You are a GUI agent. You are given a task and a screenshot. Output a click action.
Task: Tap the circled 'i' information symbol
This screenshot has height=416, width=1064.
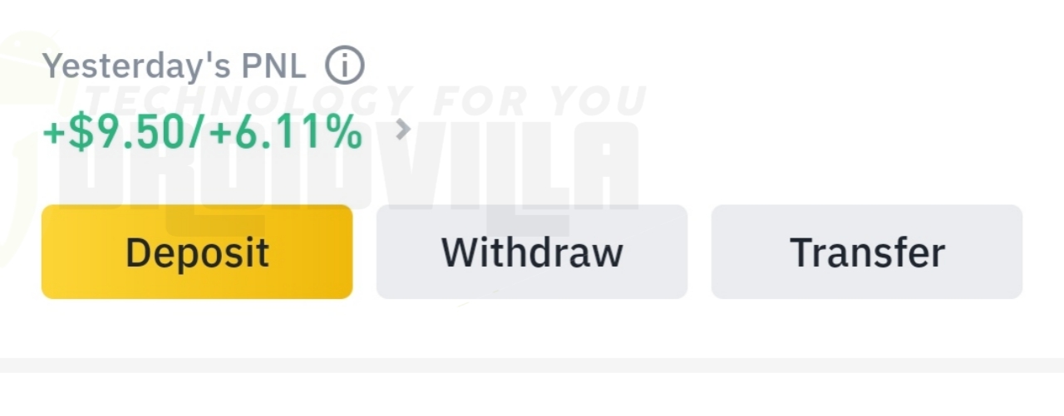click(x=344, y=66)
